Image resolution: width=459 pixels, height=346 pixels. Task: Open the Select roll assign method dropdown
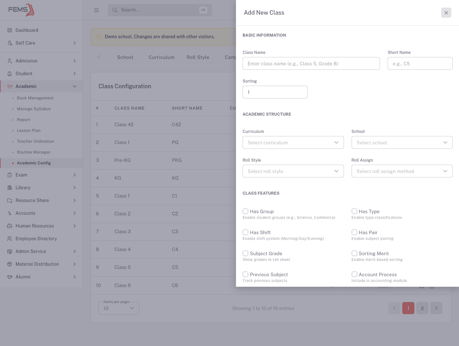coord(402,171)
